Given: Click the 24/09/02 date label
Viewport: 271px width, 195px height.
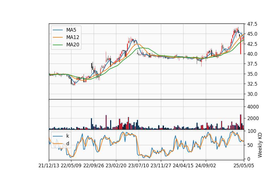Looking at the screenshot, I should click(x=206, y=166).
